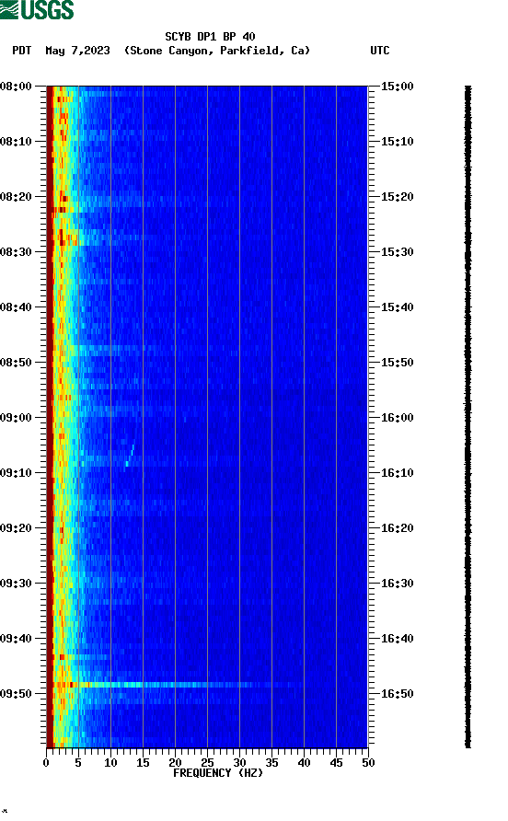The width and height of the screenshot is (508, 821).
Task: Click the 15:50 UTC time label
Action: click(x=397, y=363)
